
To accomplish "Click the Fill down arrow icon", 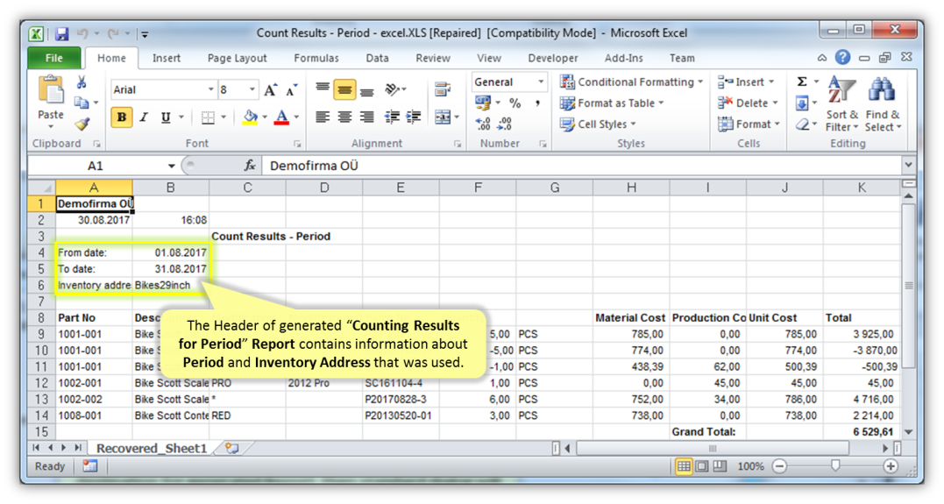I will coord(802,103).
